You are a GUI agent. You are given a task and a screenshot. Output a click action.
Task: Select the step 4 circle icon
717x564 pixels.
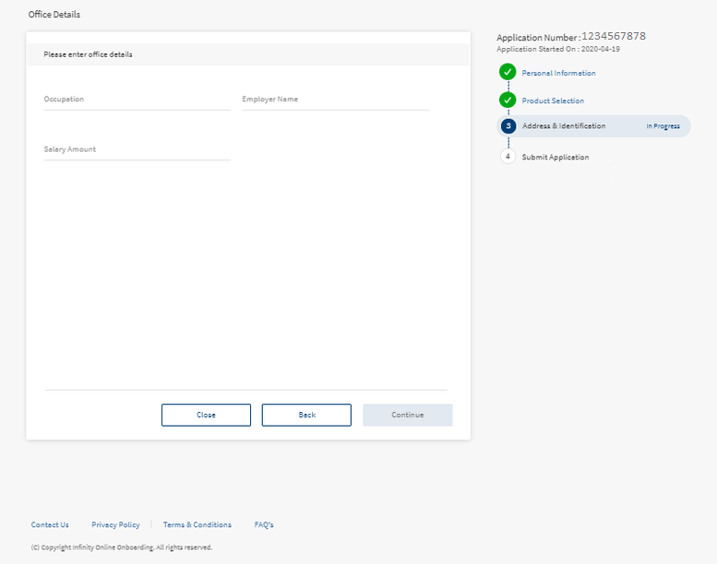pos(508,157)
